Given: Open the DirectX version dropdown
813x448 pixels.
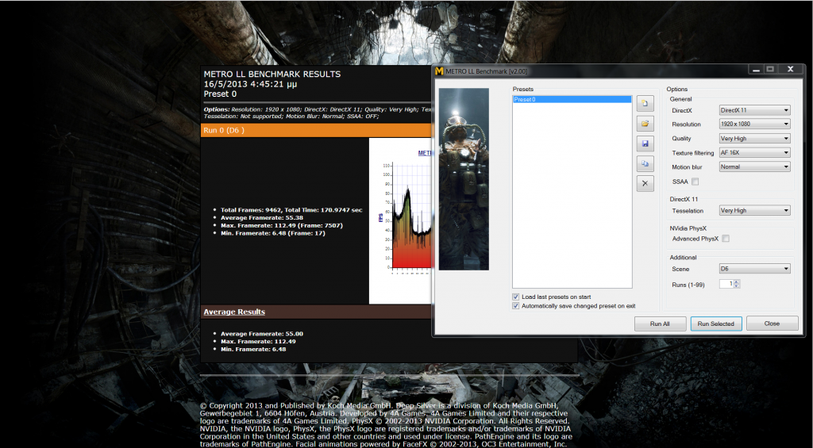Looking at the screenshot, I should pyautogui.click(x=753, y=110).
